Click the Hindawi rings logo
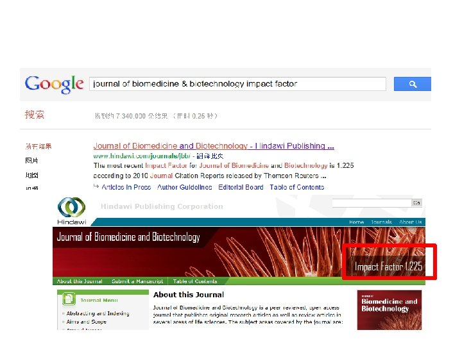Screen dimensions: 462x346 pyautogui.click(x=71, y=208)
